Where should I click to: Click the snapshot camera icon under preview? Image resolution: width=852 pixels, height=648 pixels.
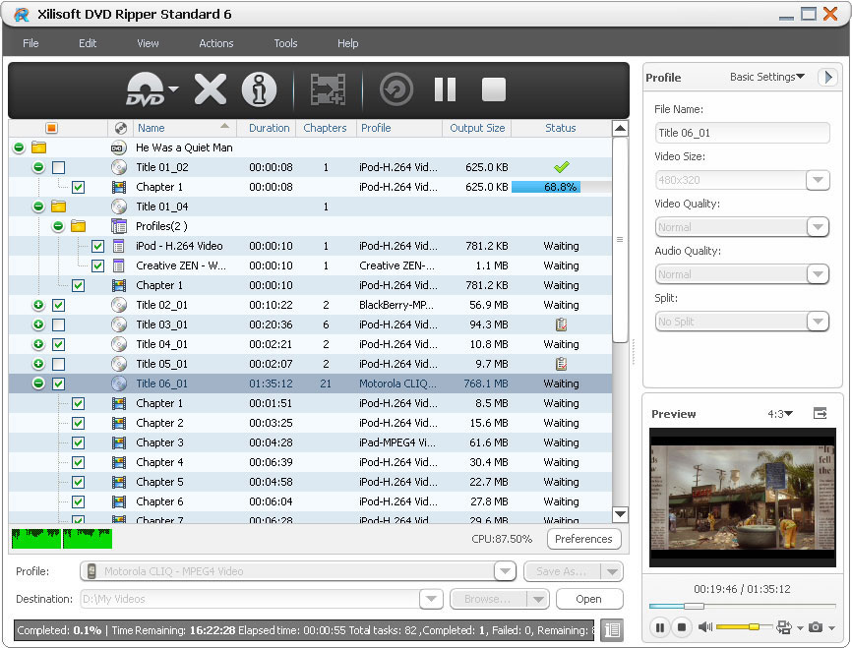816,627
